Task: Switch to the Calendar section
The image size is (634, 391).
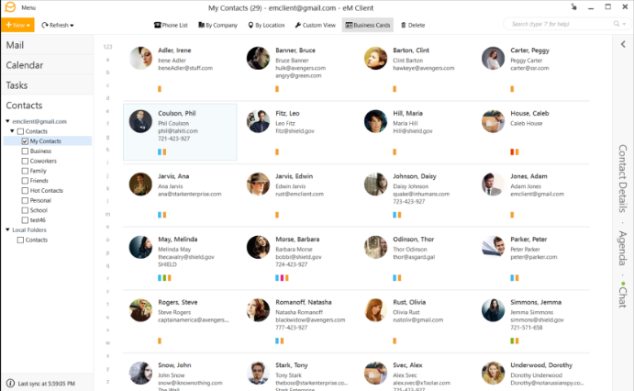Action: tap(25, 65)
